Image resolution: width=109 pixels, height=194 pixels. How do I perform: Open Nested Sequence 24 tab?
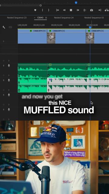[64, 18]
